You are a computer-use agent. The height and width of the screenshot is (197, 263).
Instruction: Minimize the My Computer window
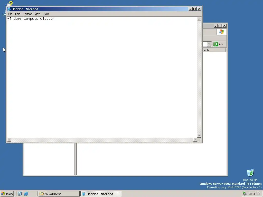[x=215, y=26]
